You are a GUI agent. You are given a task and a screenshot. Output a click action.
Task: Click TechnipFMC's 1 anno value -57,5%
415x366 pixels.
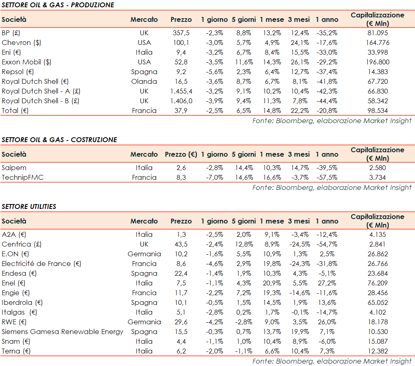(327, 177)
